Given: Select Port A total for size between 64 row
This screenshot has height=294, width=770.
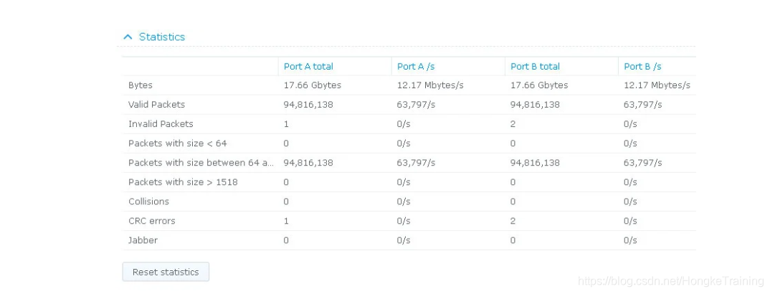Looking at the screenshot, I should (x=308, y=163).
